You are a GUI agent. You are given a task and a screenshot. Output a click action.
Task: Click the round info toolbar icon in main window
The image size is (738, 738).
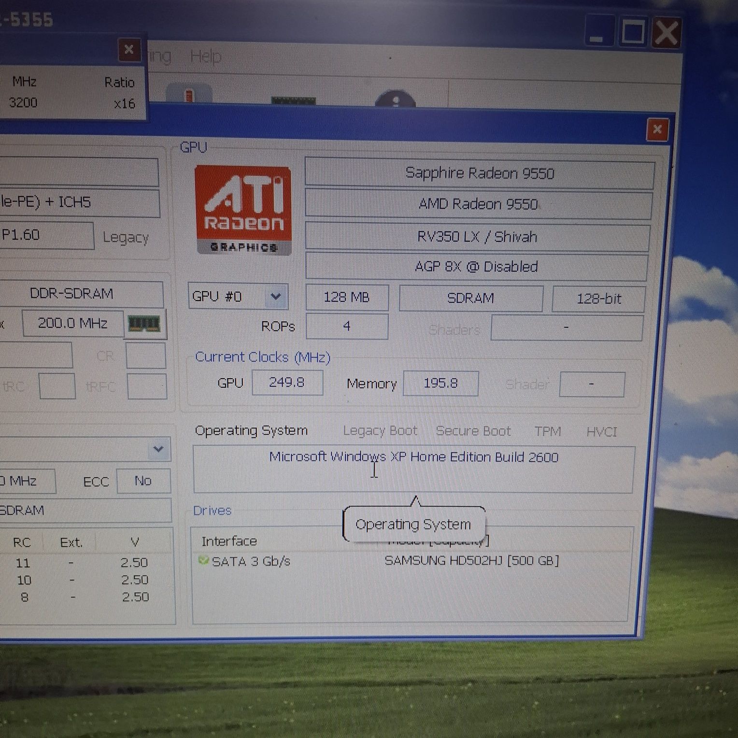(395, 99)
